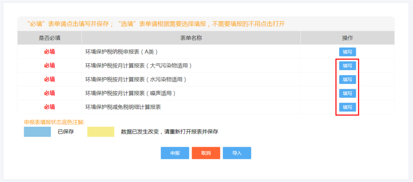
Task: Click 填写 for 环境保护税纳税申报表（A类）
Action: [347, 52]
